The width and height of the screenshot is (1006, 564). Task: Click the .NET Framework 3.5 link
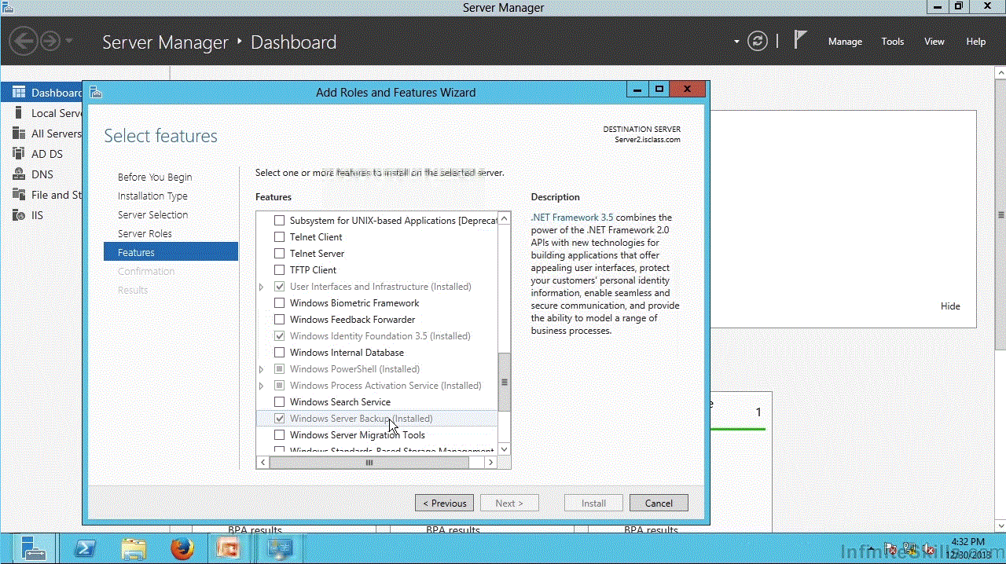pos(572,218)
